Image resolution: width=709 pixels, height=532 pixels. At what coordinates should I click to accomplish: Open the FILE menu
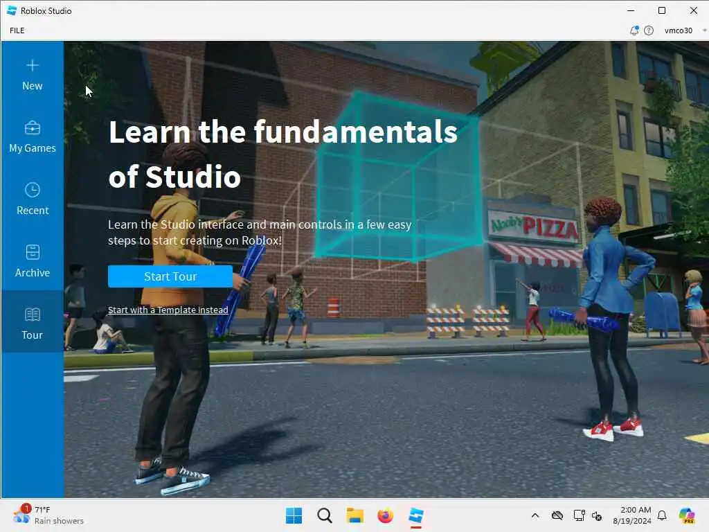(x=17, y=30)
